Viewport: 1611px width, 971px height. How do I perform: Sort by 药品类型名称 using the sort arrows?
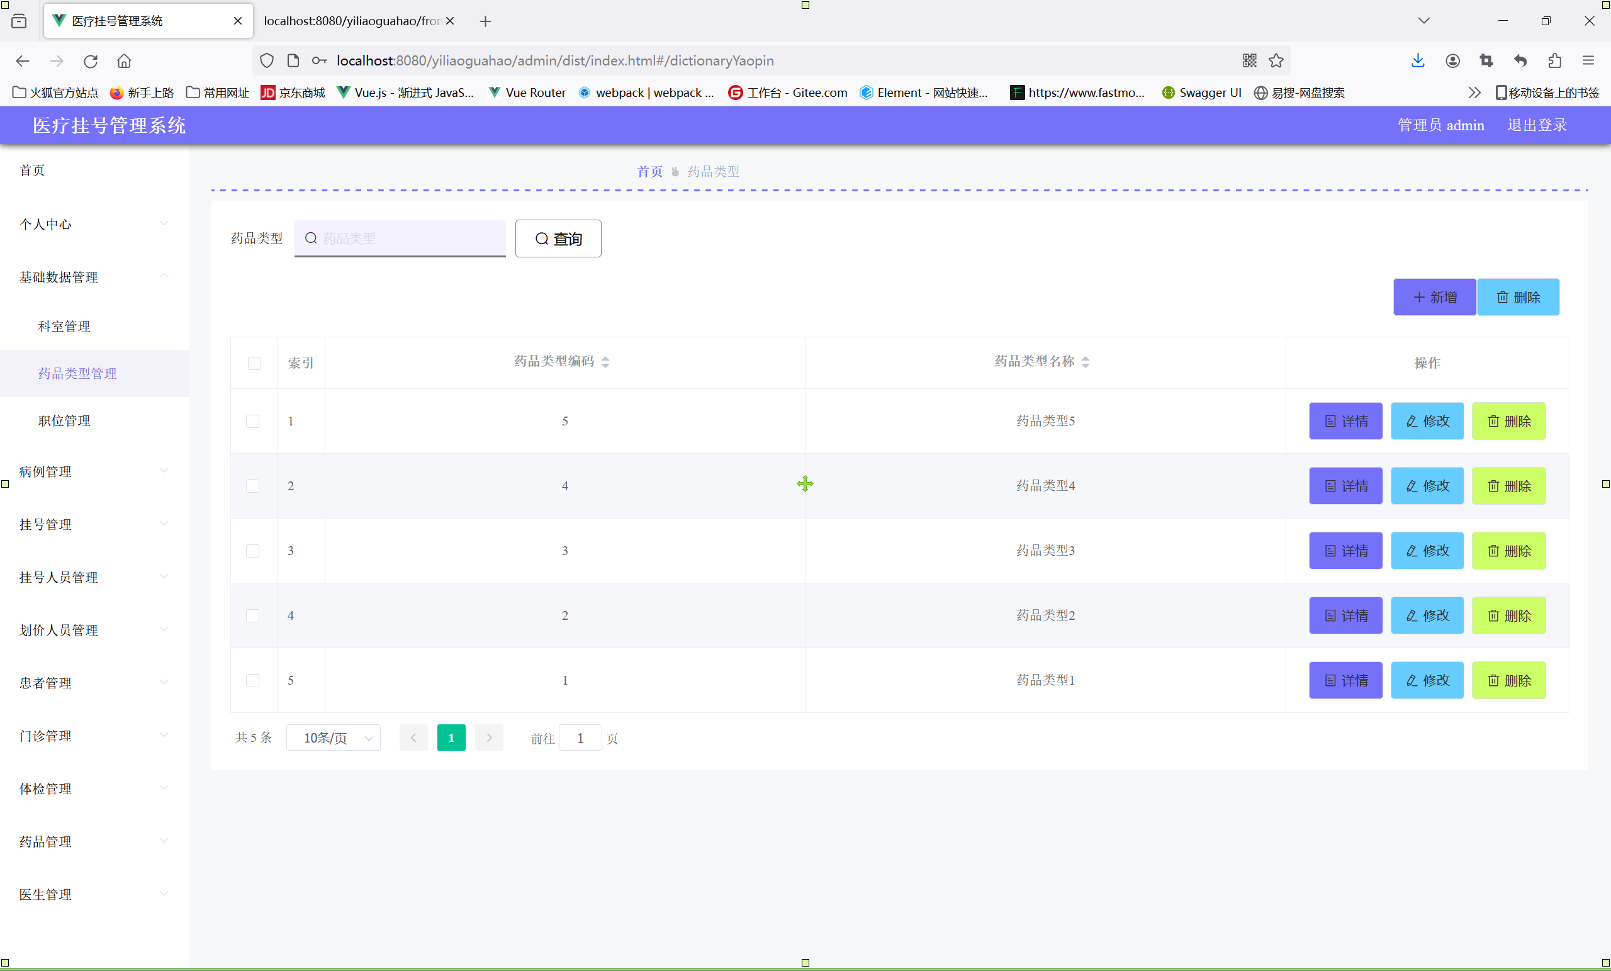point(1086,362)
